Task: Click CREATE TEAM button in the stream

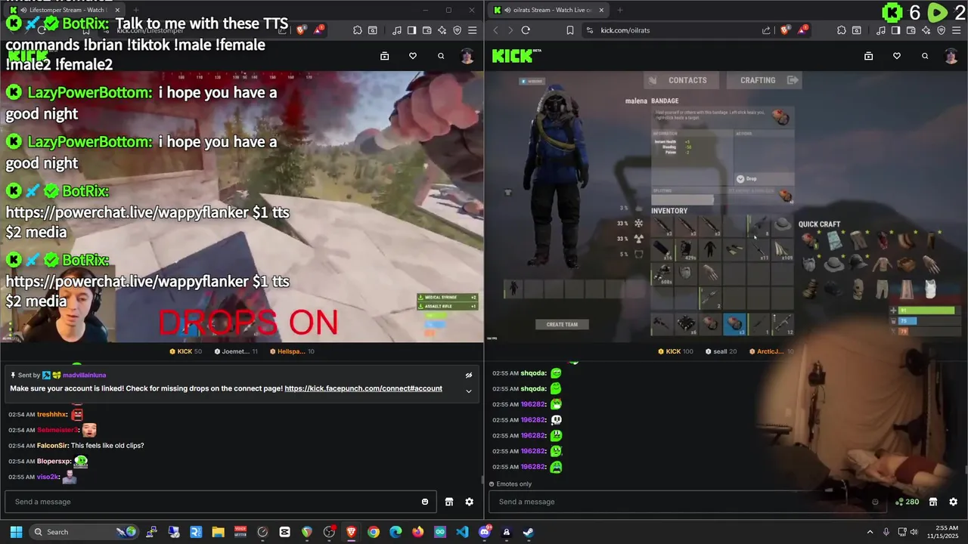Action: click(562, 324)
